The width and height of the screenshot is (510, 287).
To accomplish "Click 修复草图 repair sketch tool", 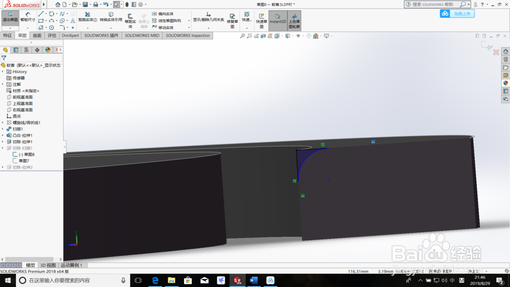I will (232, 21).
